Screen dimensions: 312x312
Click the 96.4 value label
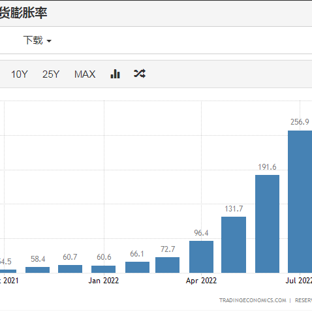pos(201,233)
